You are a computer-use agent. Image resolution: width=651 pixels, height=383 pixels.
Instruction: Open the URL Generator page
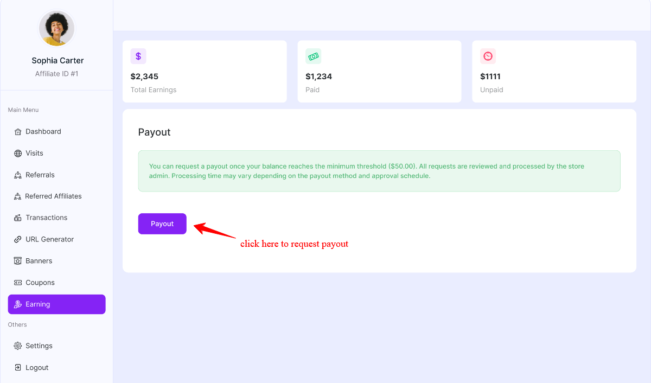tap(49, 239)
